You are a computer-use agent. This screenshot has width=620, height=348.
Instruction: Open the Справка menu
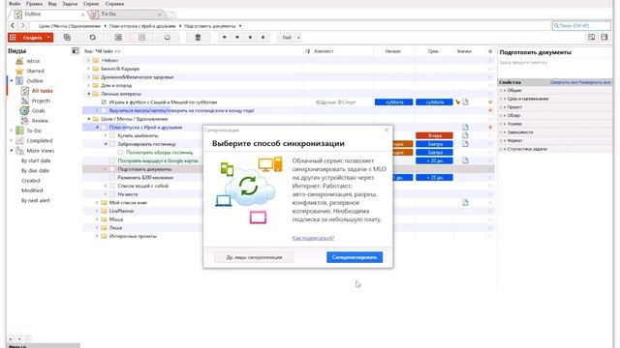(114, 4)
